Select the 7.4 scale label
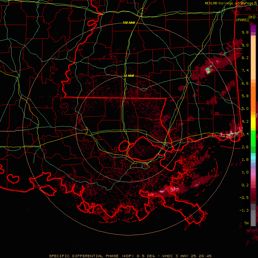This screenshot has width=258, height=258. tap(245, 71)
